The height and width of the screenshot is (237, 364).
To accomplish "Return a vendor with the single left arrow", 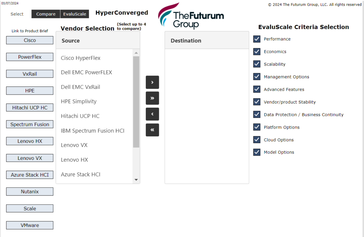I will [x=152, y=114].
